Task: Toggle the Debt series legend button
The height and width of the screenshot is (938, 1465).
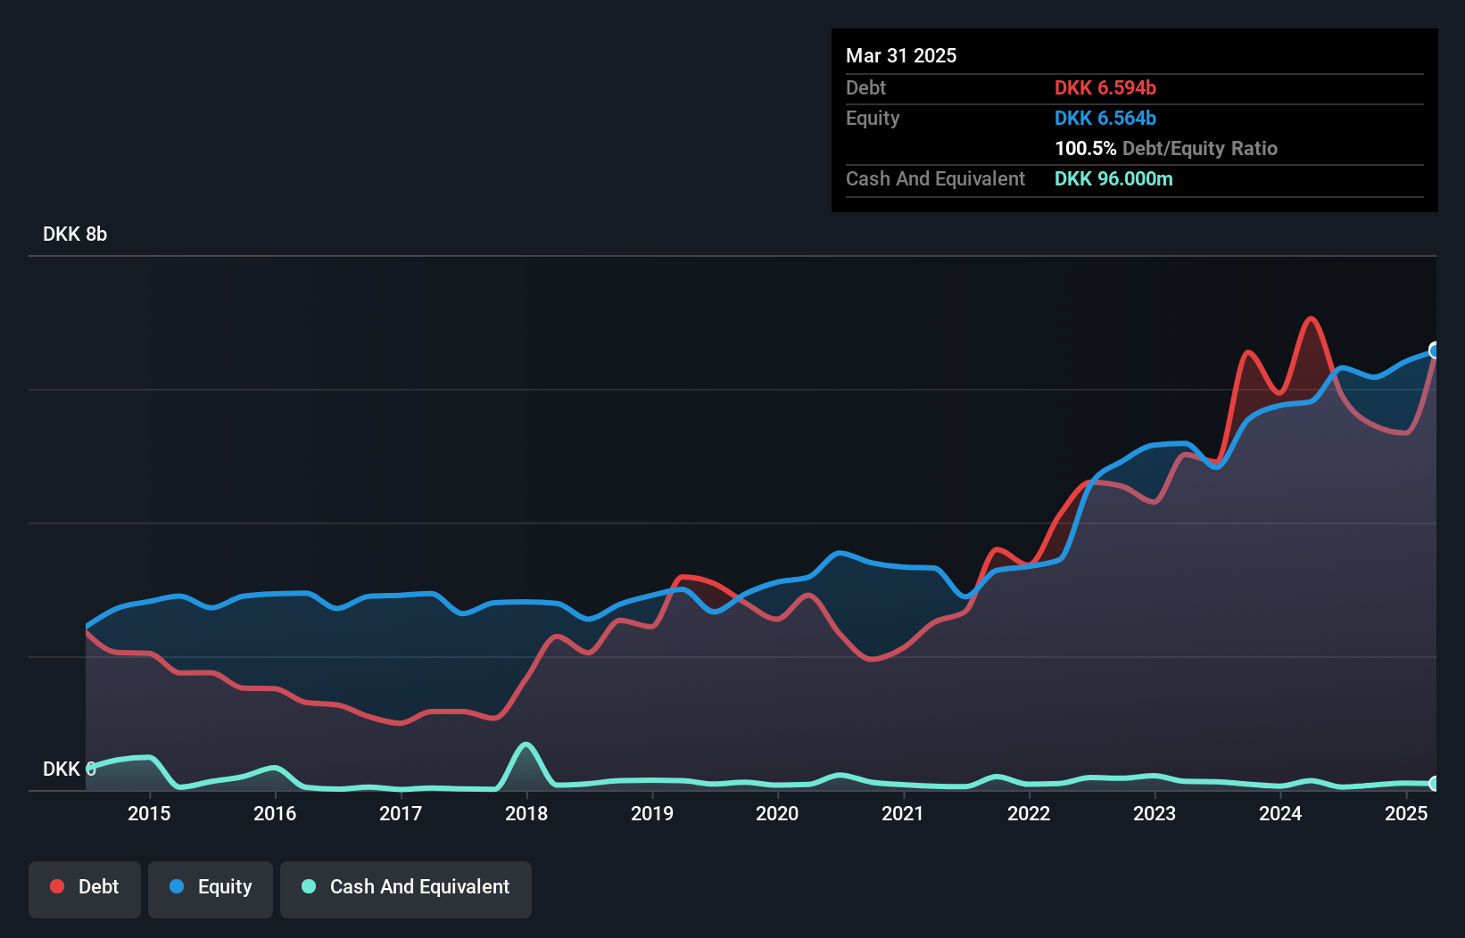Action: point(85,889)
